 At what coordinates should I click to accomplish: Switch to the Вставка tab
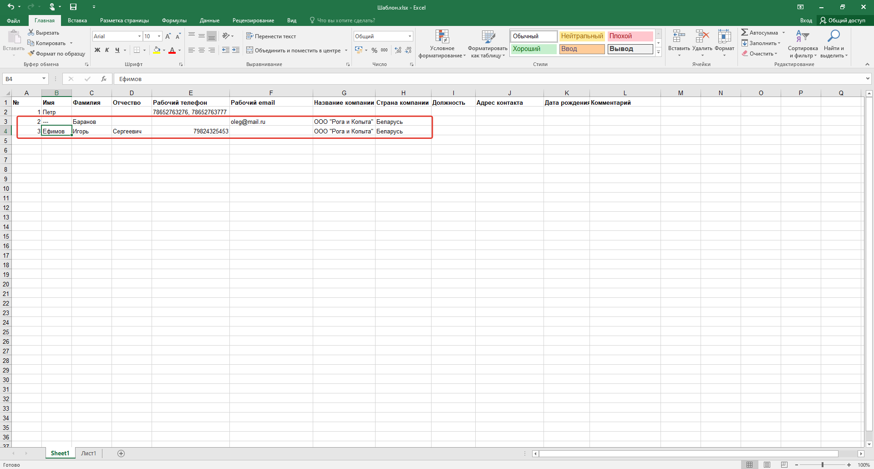77,20
